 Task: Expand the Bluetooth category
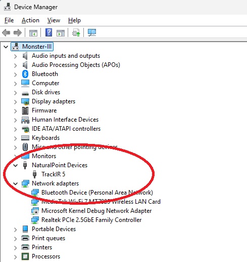[x=16, y=74]
